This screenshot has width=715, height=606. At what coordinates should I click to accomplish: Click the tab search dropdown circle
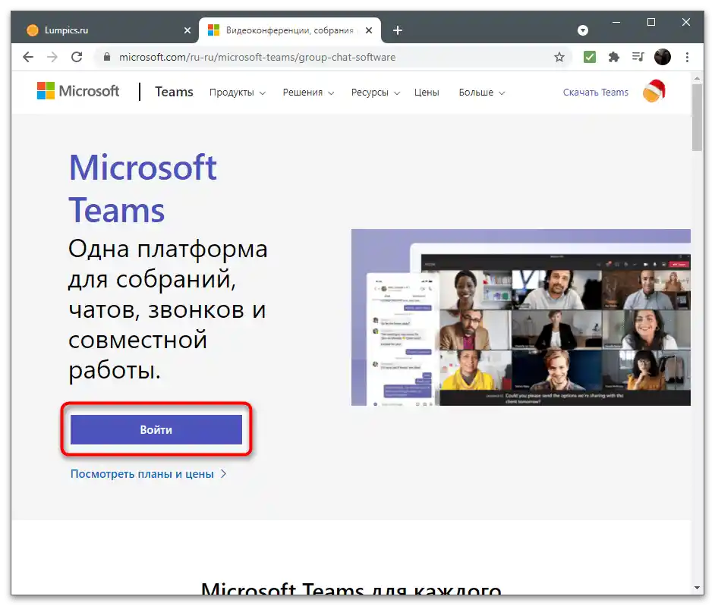click(582, 30)
